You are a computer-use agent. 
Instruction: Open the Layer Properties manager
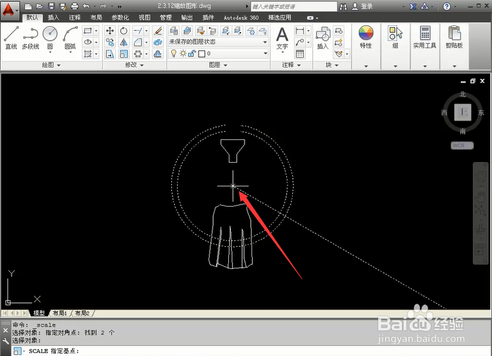click(x=174, y=31)
